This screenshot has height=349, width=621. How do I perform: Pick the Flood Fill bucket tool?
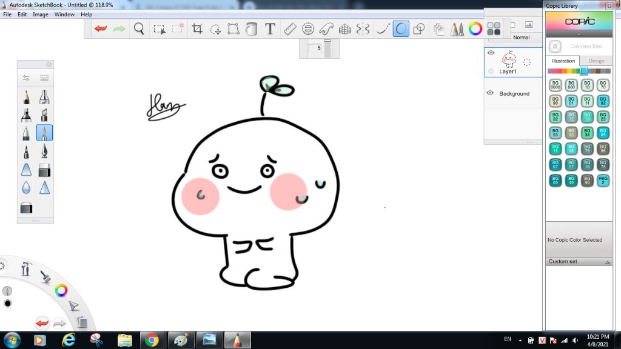(252, 28)
